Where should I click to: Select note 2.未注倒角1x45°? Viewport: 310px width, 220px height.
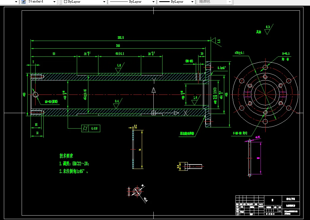point(74,171)
